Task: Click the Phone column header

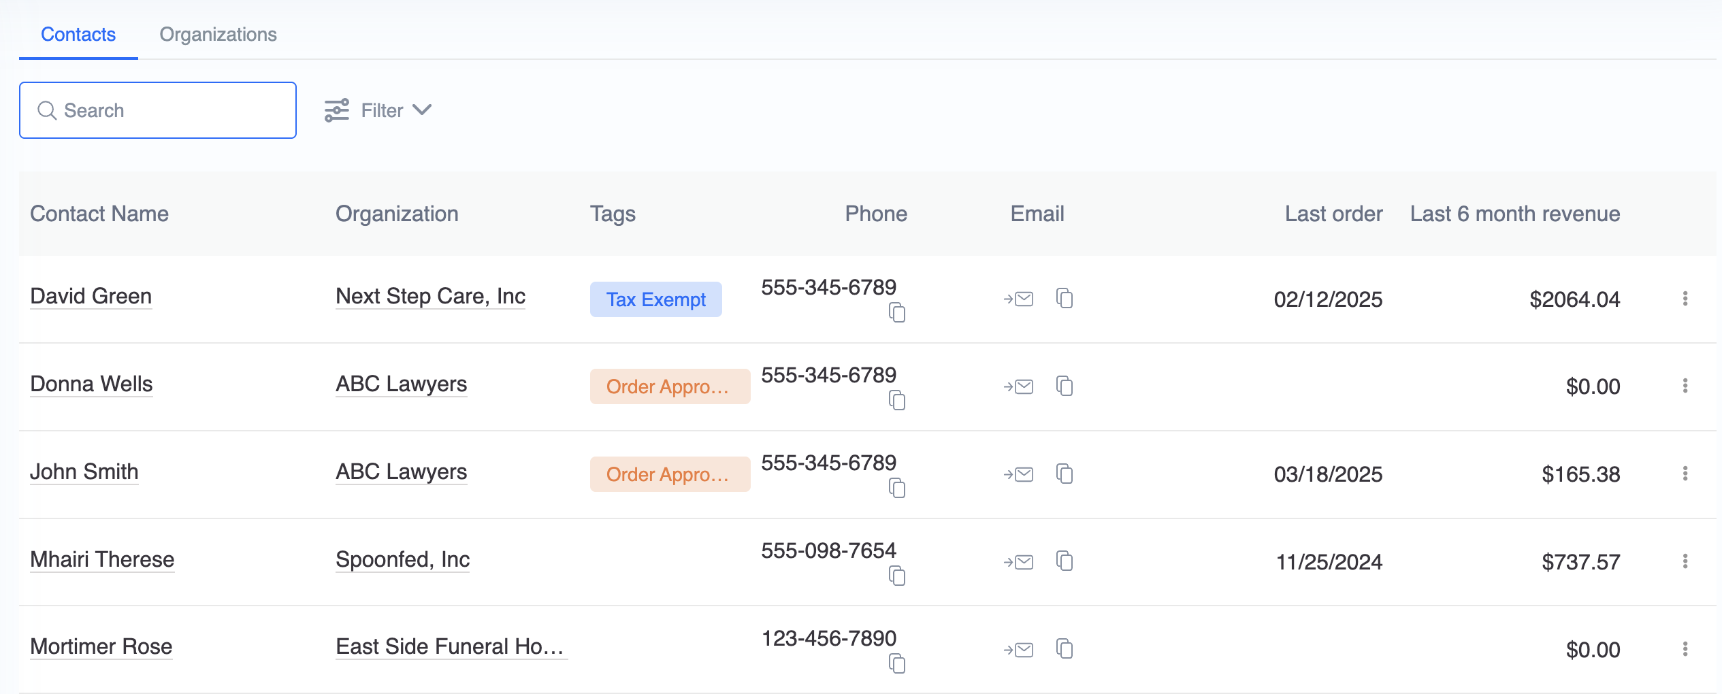Action: 876,214
